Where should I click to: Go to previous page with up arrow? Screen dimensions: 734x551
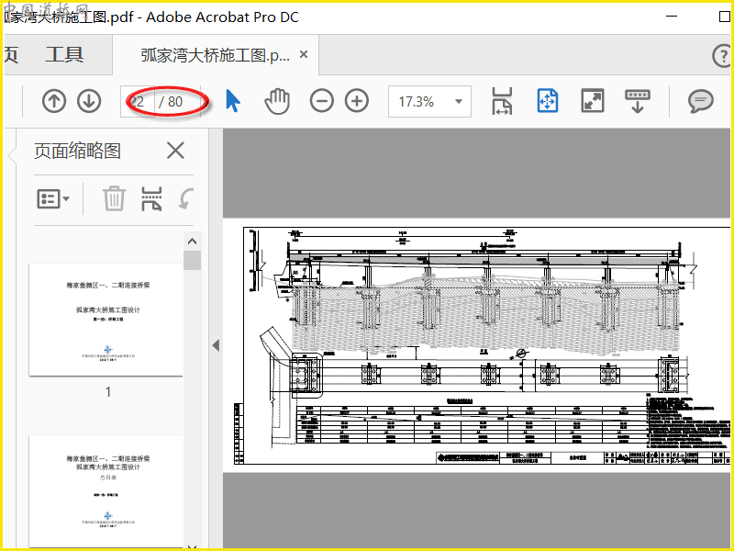(x=54, y=101)
